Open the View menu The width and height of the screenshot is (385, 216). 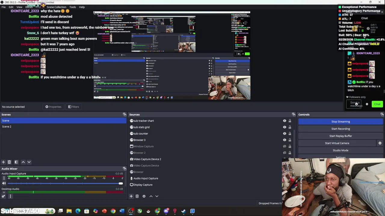click(x=19, y=7)
